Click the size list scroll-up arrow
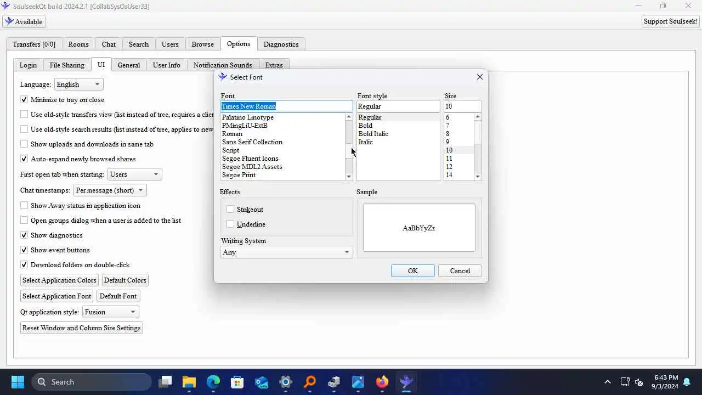702x395 pixels. (x=478, y=117)
